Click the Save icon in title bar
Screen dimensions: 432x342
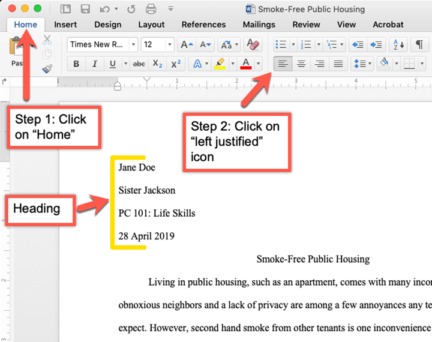(85, 9)
